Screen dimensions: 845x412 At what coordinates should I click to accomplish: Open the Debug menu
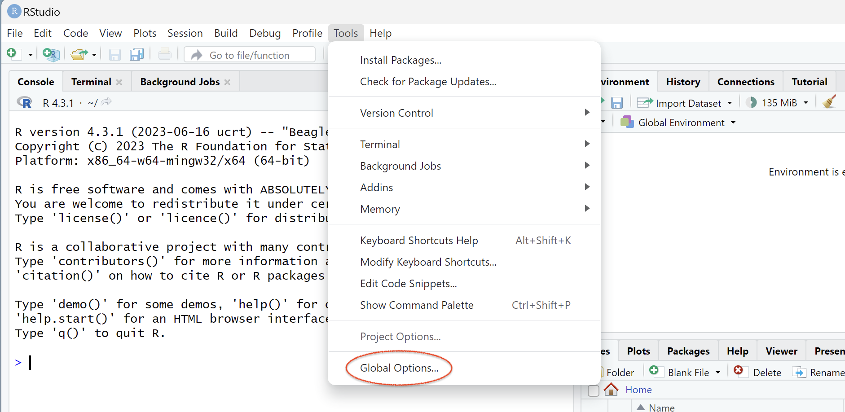[265, 33]
